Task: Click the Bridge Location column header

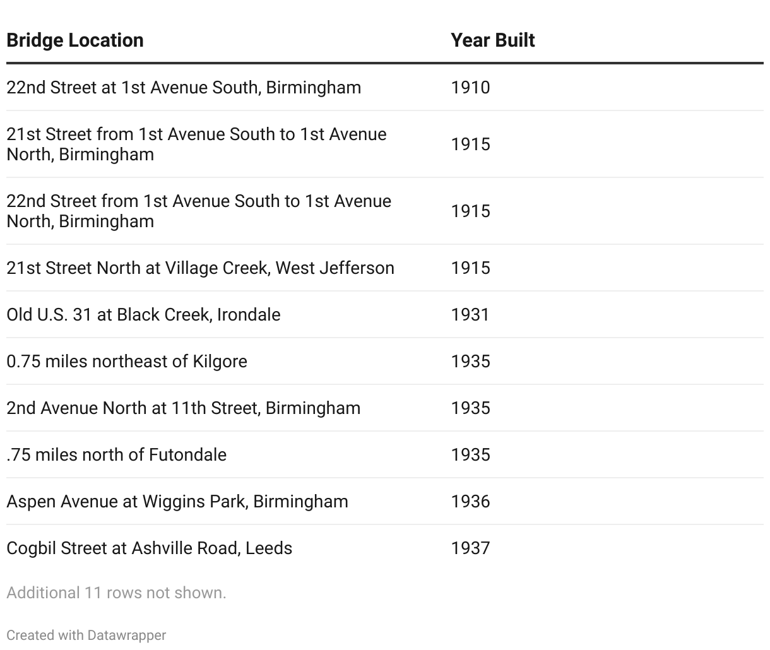Action: coord(75,40)
